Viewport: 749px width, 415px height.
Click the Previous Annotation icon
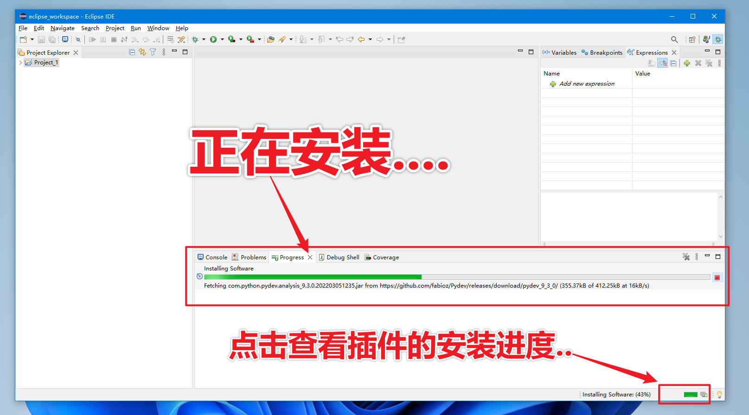(321, 39)
